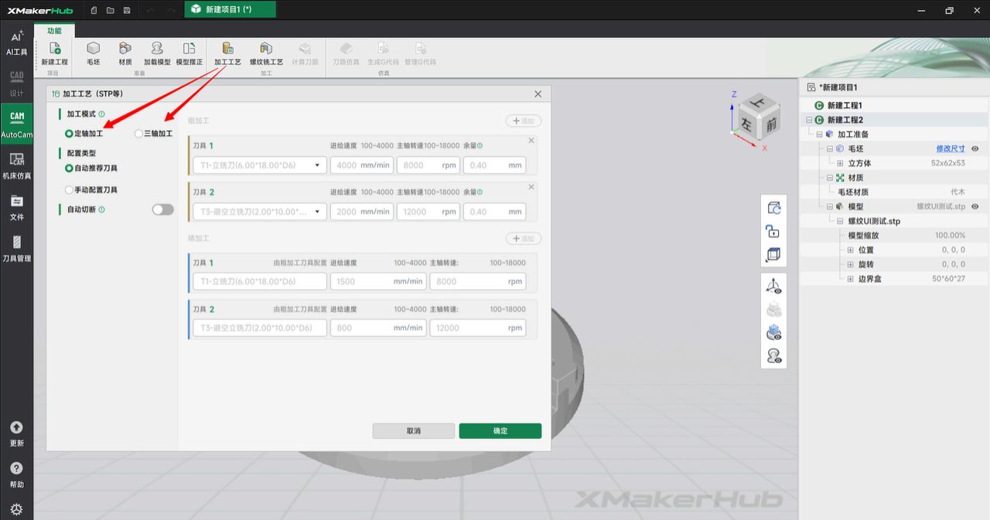Viewport: 990px width, 520px height.
Task: Select the 毛坯 stock tool
Action: pyautogui.click(x=93, y=53)
